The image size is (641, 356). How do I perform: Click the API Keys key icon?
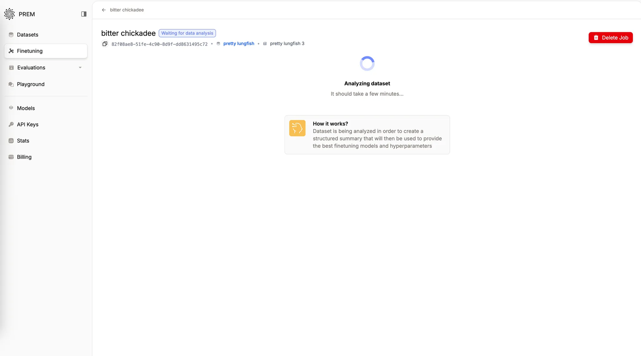(11, 124)
